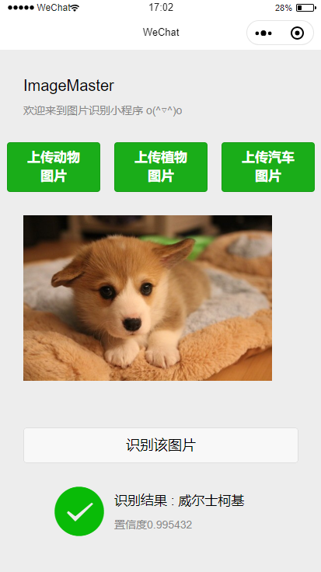
Task: Tap the 28% battery percentage text
Action: (x=284, y=8)
